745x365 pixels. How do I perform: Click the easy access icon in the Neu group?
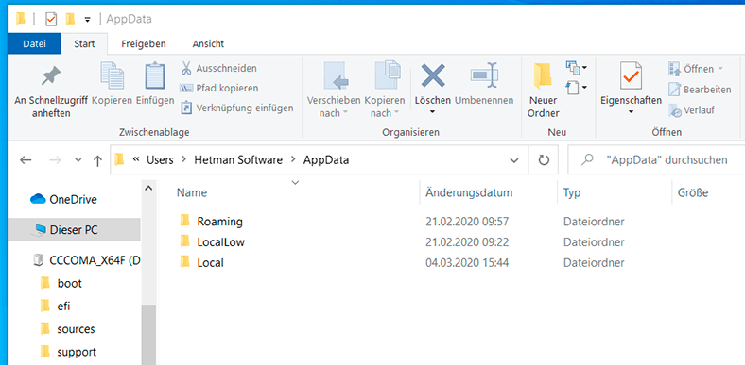573,87
